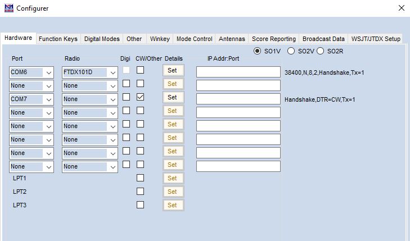Viewport: 410px width, 241px height.
Task: Choose the SO2R operating mode
Action: pyautogui.click(x=321, y=51)
